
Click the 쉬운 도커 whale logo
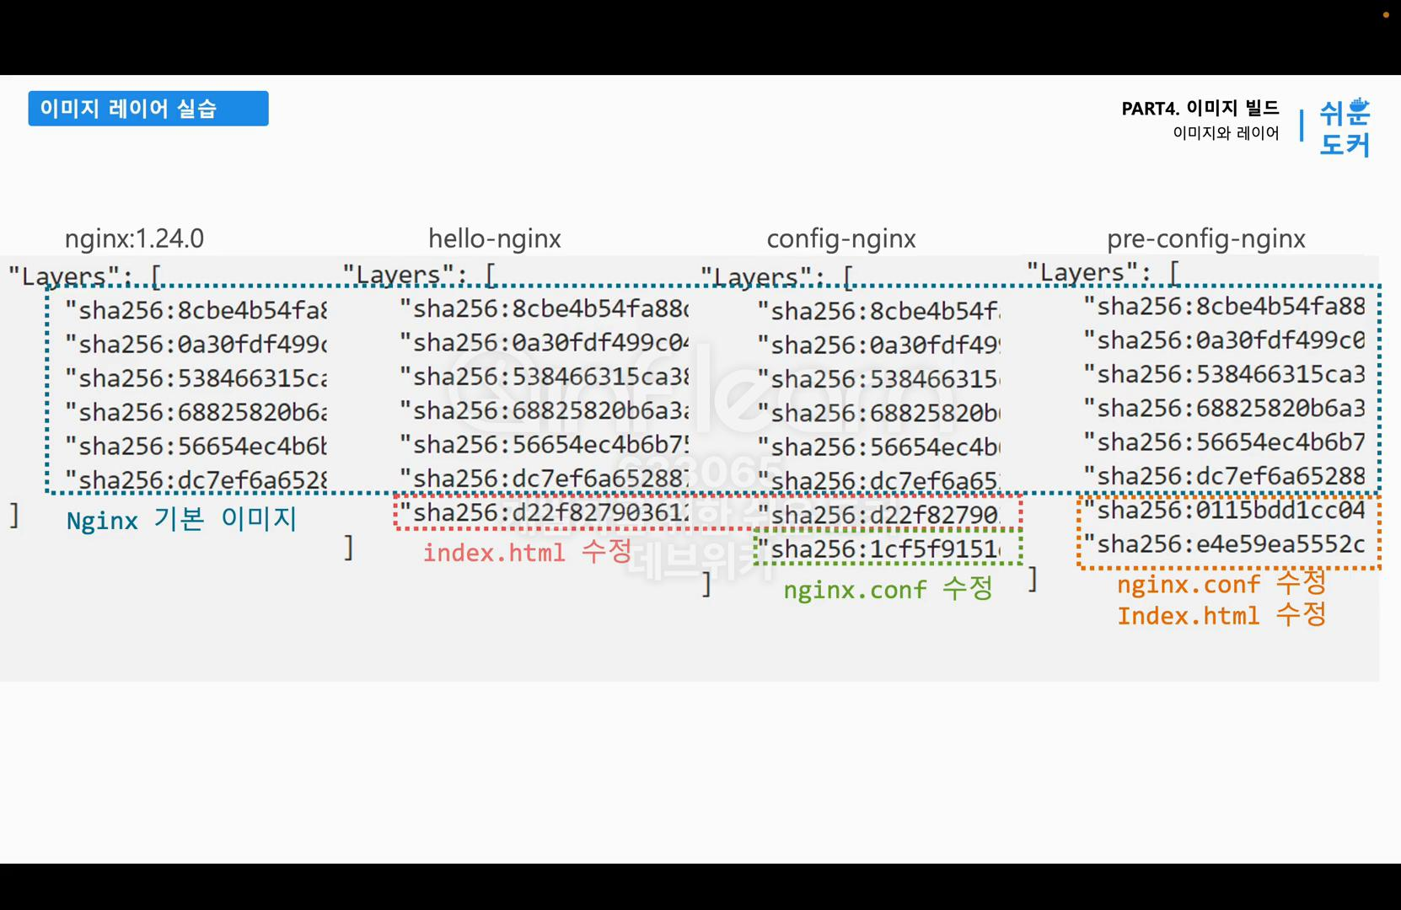pyautogui.click(x=1345, y=127)
